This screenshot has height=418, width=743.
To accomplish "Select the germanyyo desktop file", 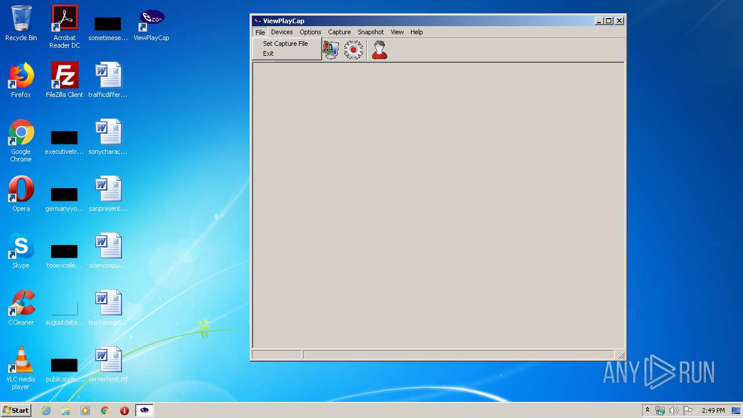I will pos(64,199).
